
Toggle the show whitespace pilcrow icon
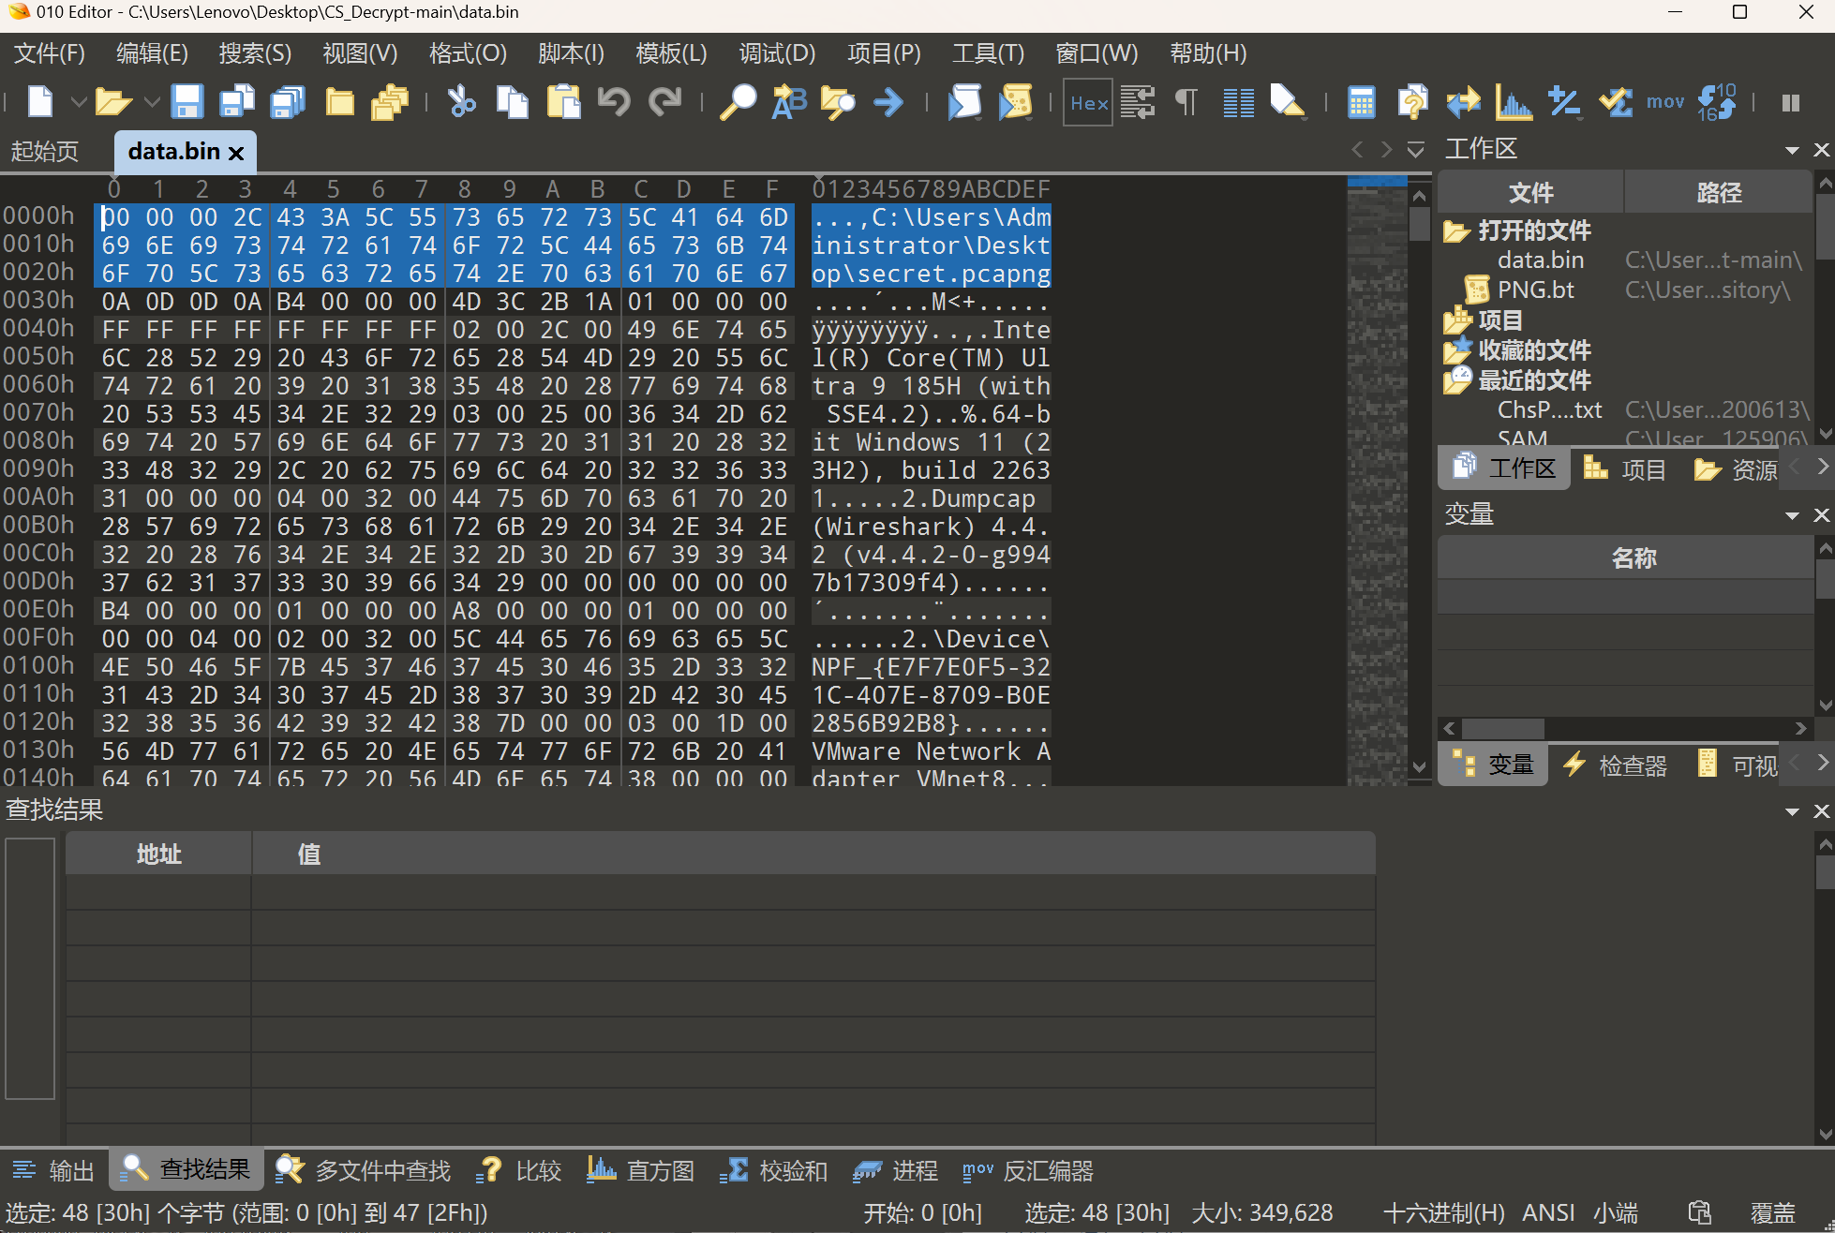[1186, 101]
